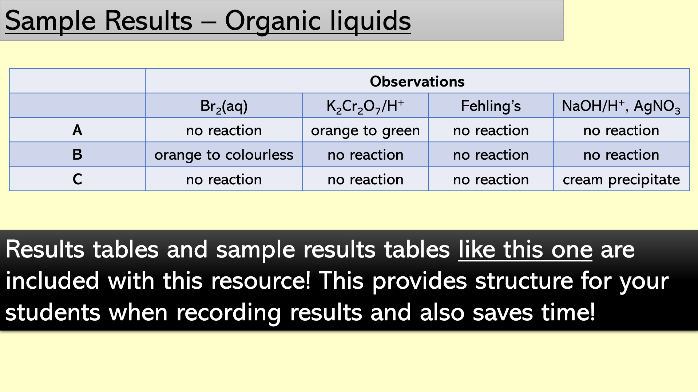Click the 'like this one' underlined link
This screenshot has width=698, height=392.
[525, 250]
